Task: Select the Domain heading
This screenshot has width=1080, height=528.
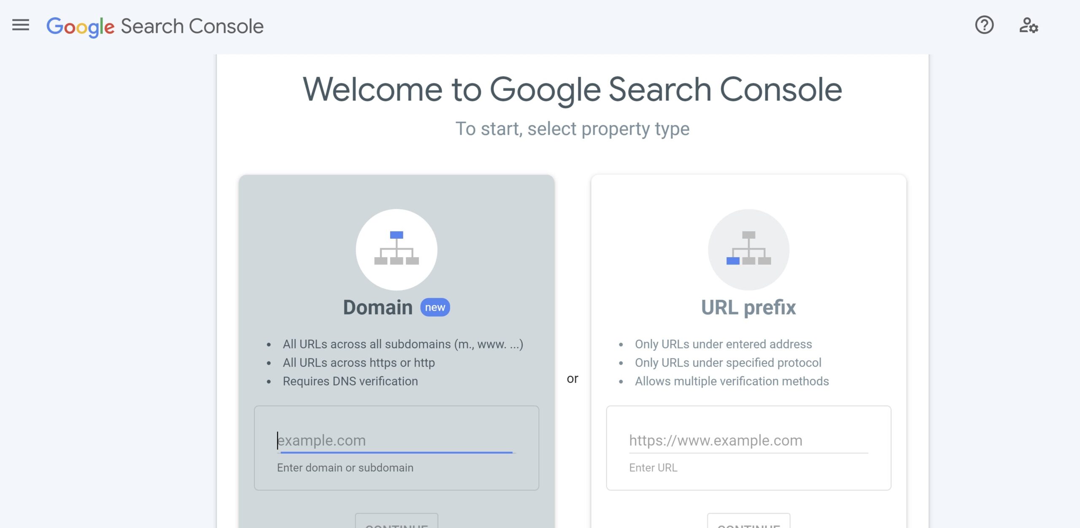Action: tap(378, 307)
